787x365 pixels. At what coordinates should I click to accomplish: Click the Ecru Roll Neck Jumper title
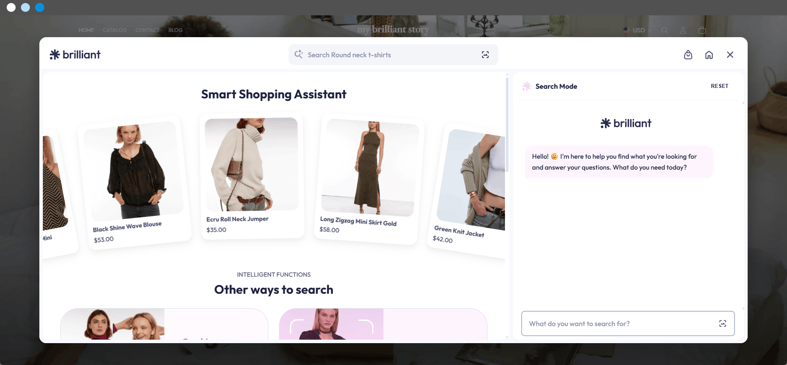(x=237, y=219)
